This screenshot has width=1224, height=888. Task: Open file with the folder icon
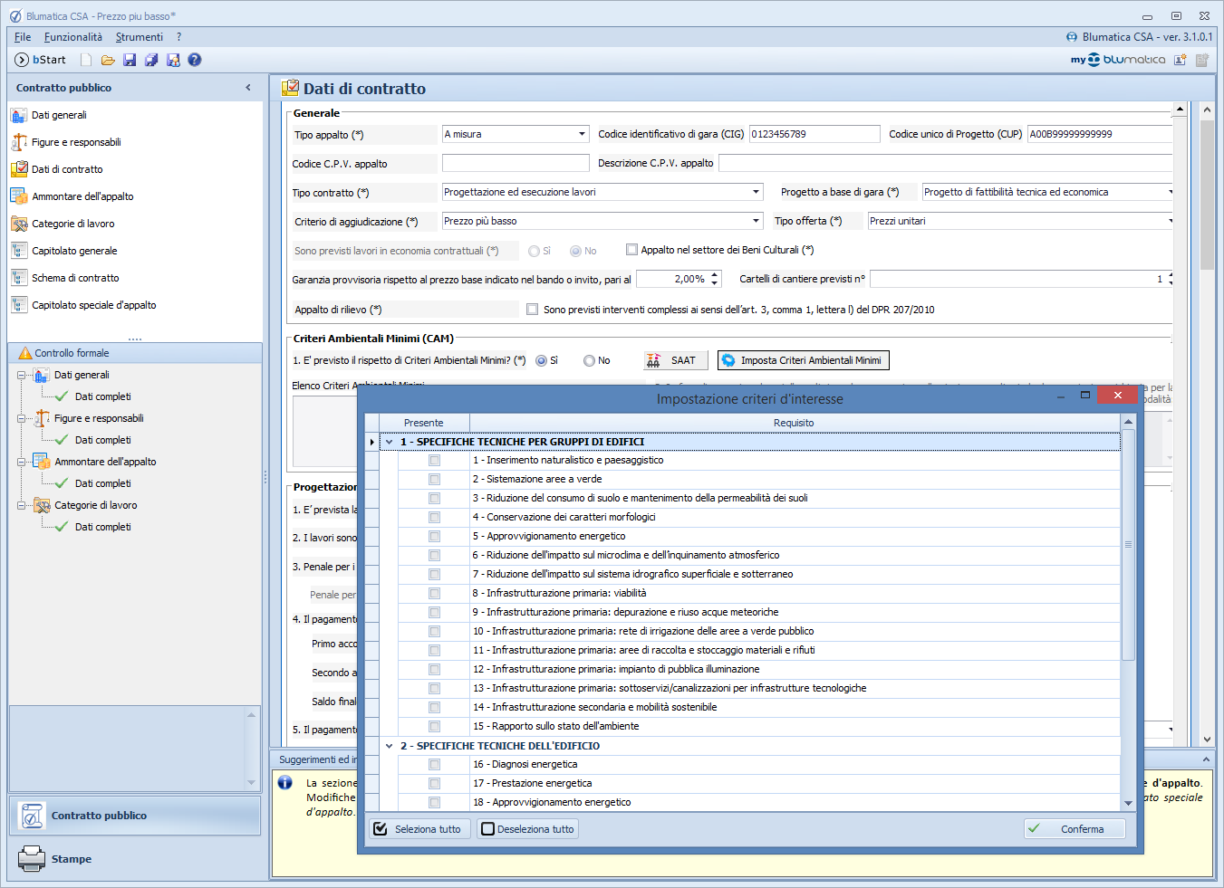pyautogui.click(x=108, y=60)
